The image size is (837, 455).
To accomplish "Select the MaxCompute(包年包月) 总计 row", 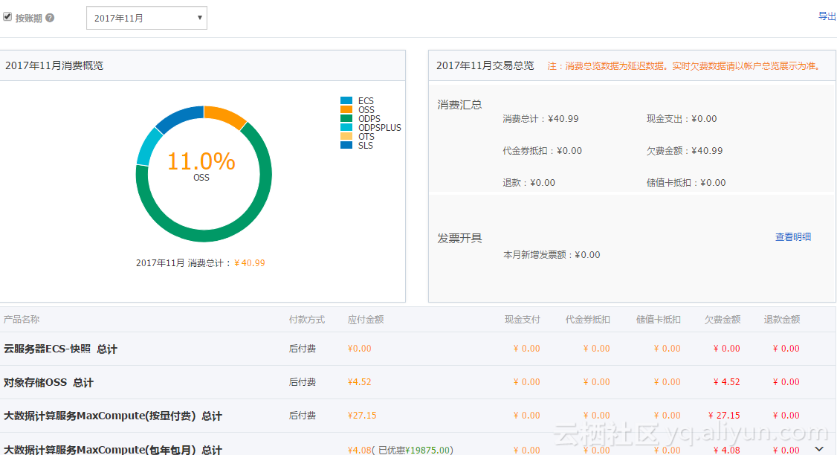I will click(x=418, y=445).
